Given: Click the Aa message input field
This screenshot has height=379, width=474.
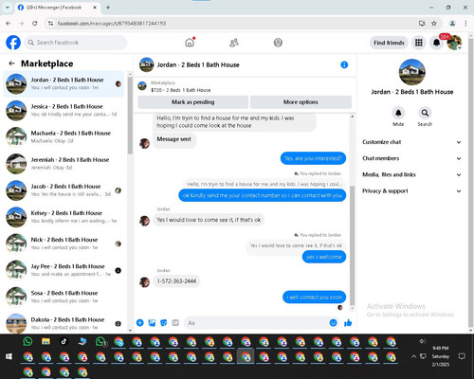Looking at the screenshot, I should pyautogui.click(x=263, y=323).
